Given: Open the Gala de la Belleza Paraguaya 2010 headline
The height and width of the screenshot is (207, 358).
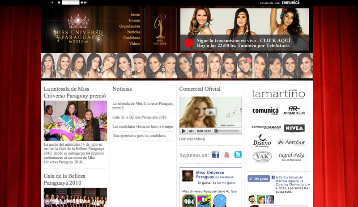Looking at the screenshot, I should coord(64,179).
